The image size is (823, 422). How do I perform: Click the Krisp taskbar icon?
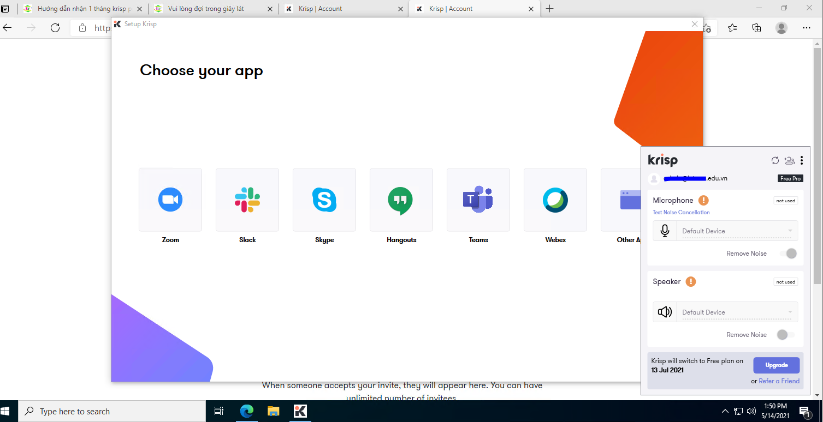click(300, 411)
